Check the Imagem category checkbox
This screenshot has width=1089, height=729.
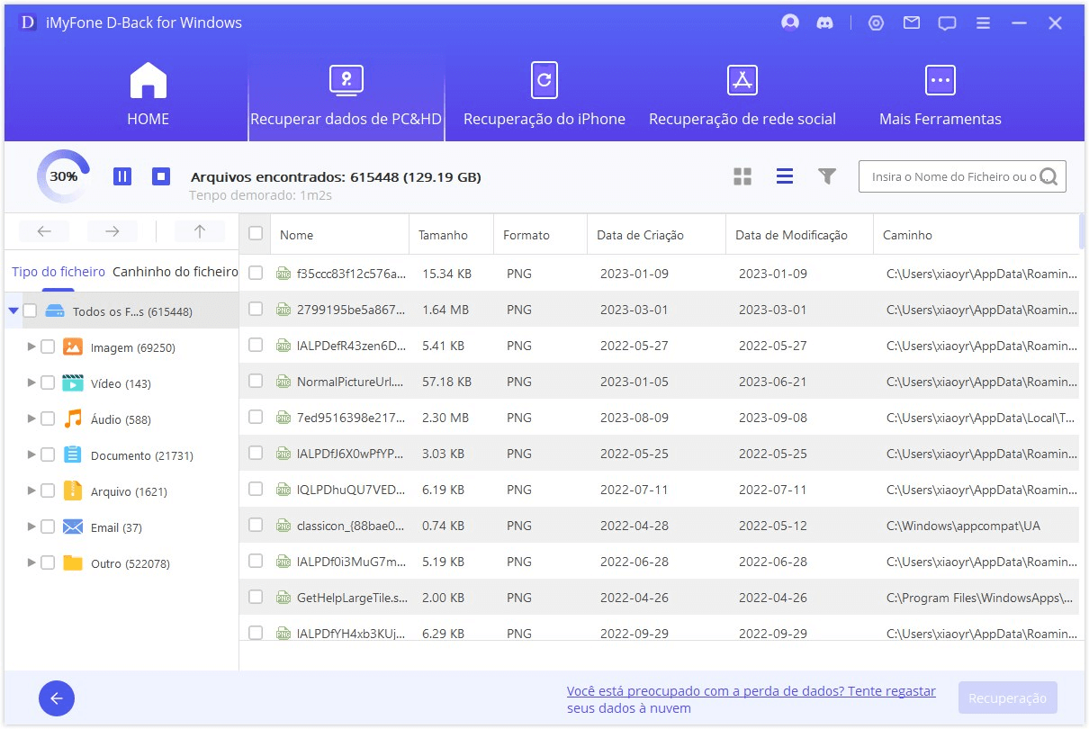[x=48, y=347]
